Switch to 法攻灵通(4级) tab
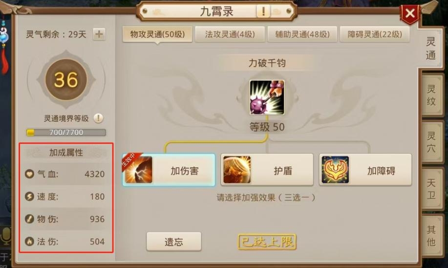This screenshot has height=268, width=448. coord(230,35)
